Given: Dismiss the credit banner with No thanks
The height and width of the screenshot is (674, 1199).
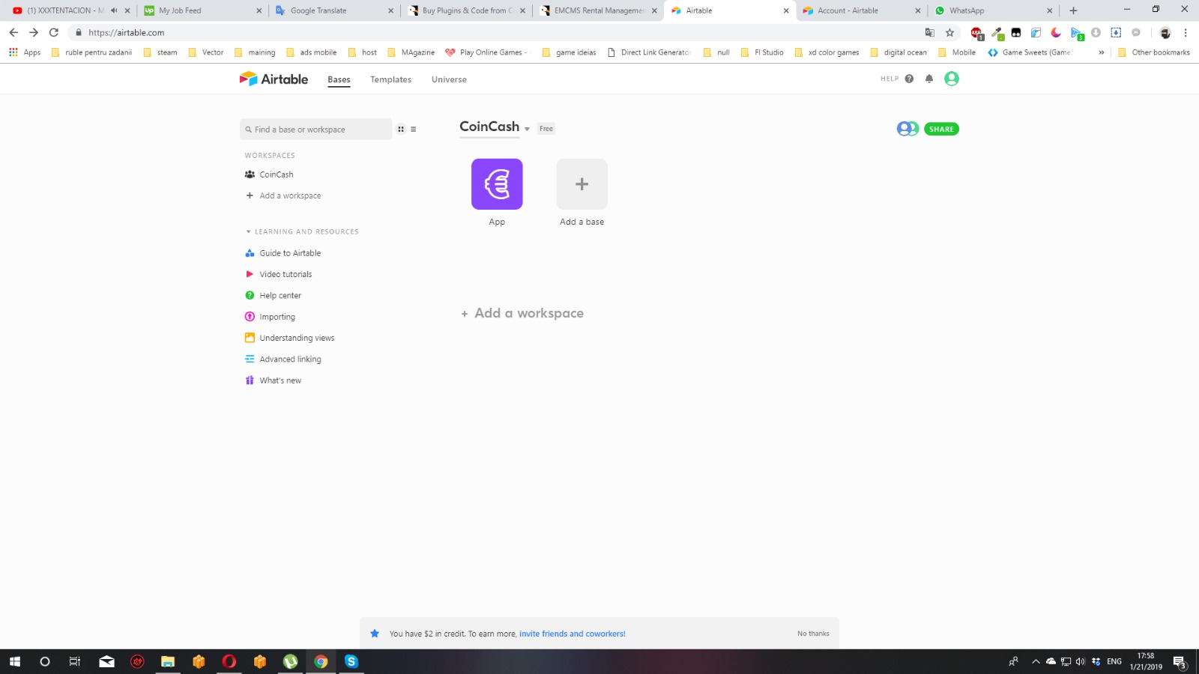Looking at the screenshot, I should pyautogui.click(x=813, y=634).
